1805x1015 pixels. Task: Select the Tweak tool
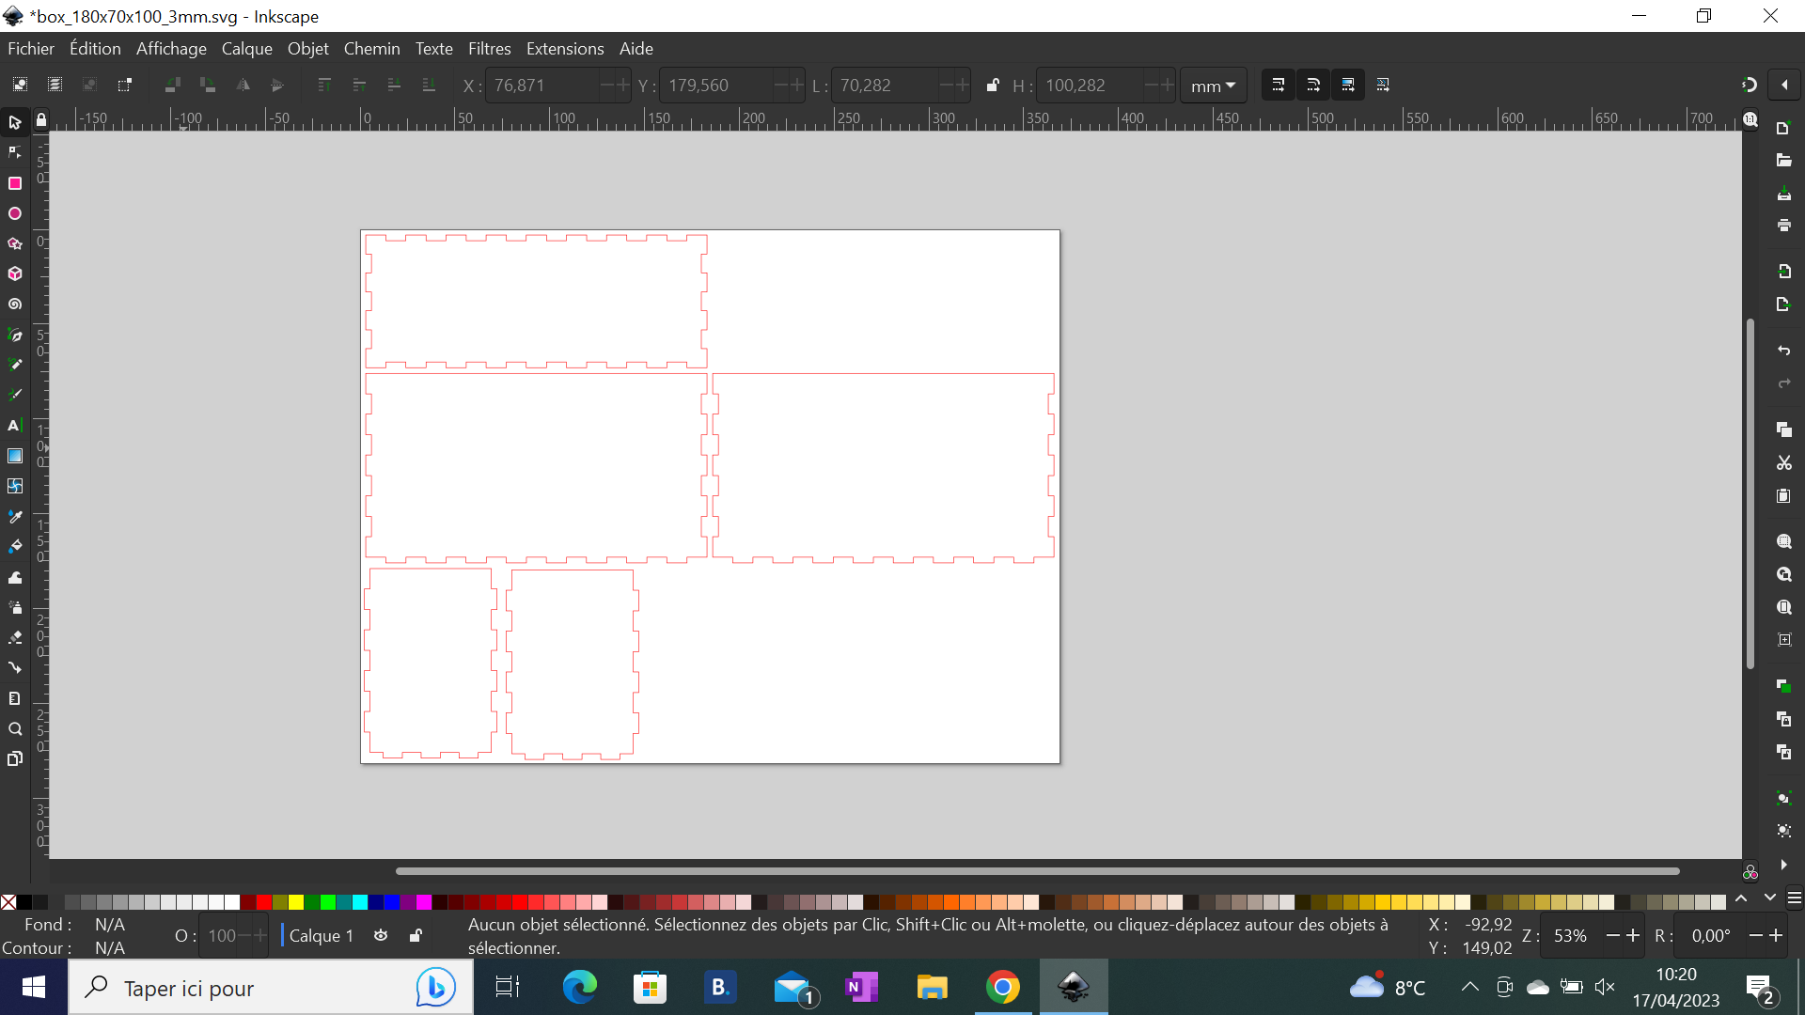point(15,577)
